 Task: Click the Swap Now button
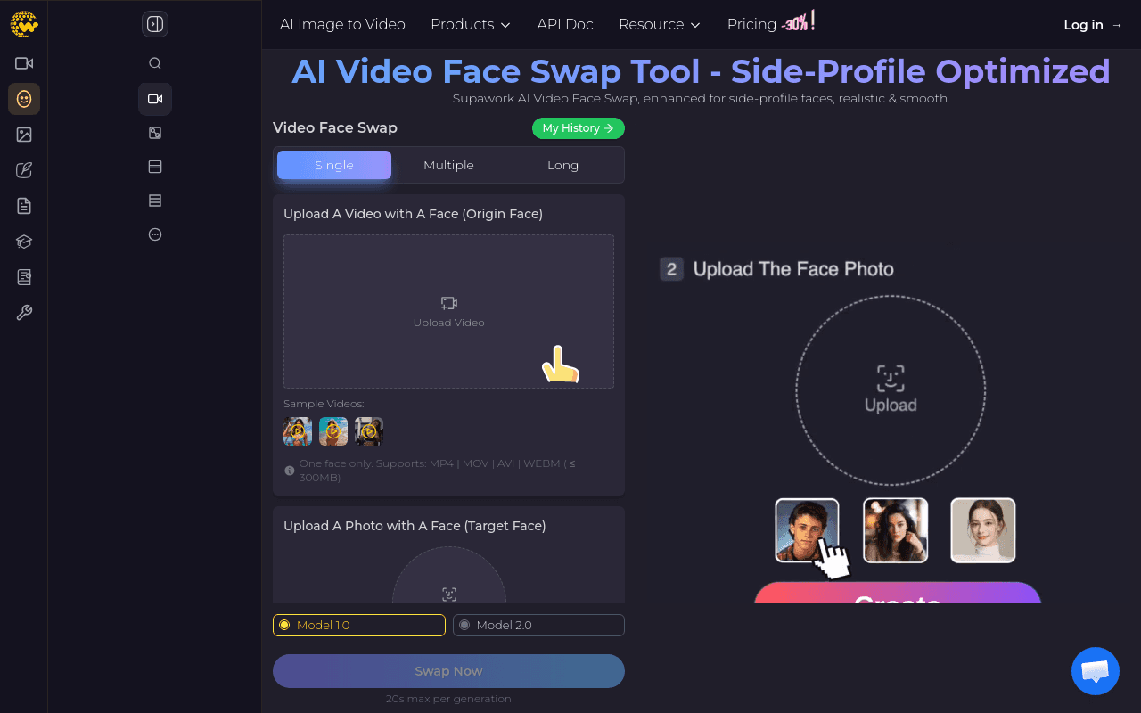[448, 671]
